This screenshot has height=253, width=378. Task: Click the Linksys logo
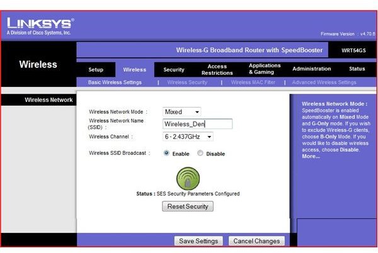40,26
